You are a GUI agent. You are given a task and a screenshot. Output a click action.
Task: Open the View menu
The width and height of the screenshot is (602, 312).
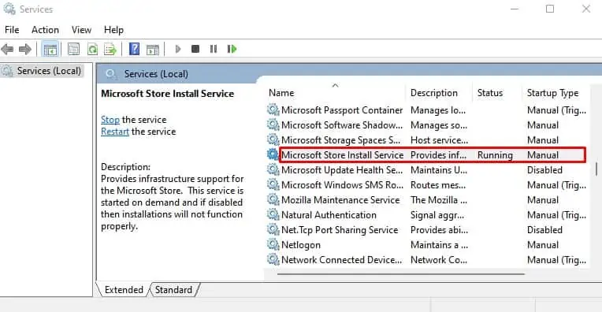(81, 30)
